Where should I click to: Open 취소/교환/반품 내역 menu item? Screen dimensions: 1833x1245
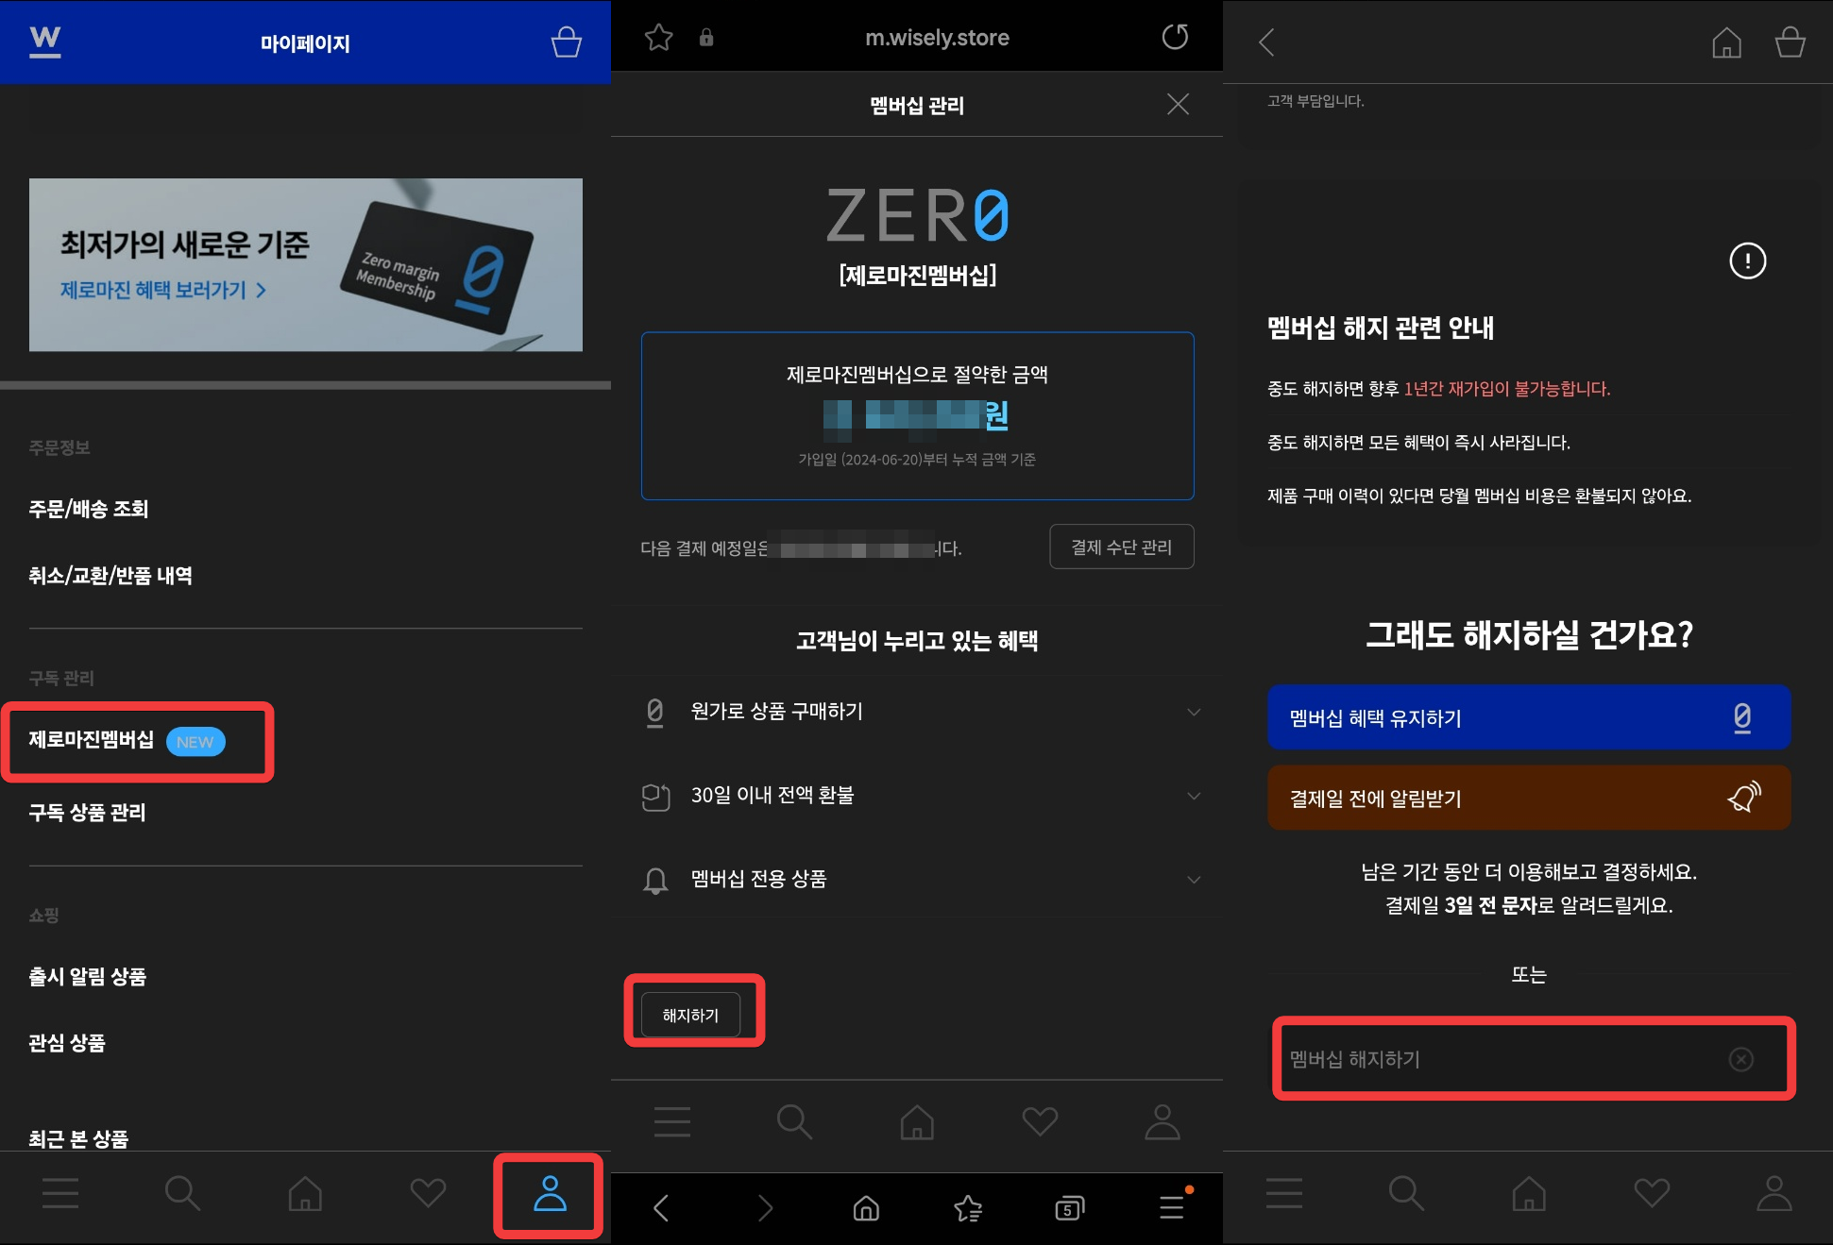tap(110, 575)
